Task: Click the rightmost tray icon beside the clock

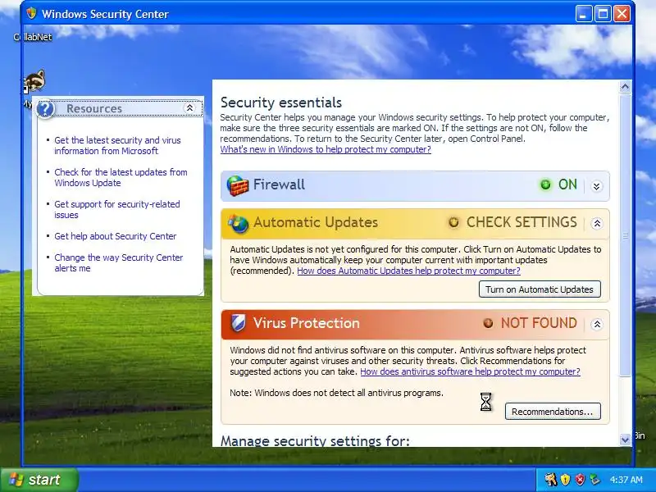Action: tap(594, 479)
